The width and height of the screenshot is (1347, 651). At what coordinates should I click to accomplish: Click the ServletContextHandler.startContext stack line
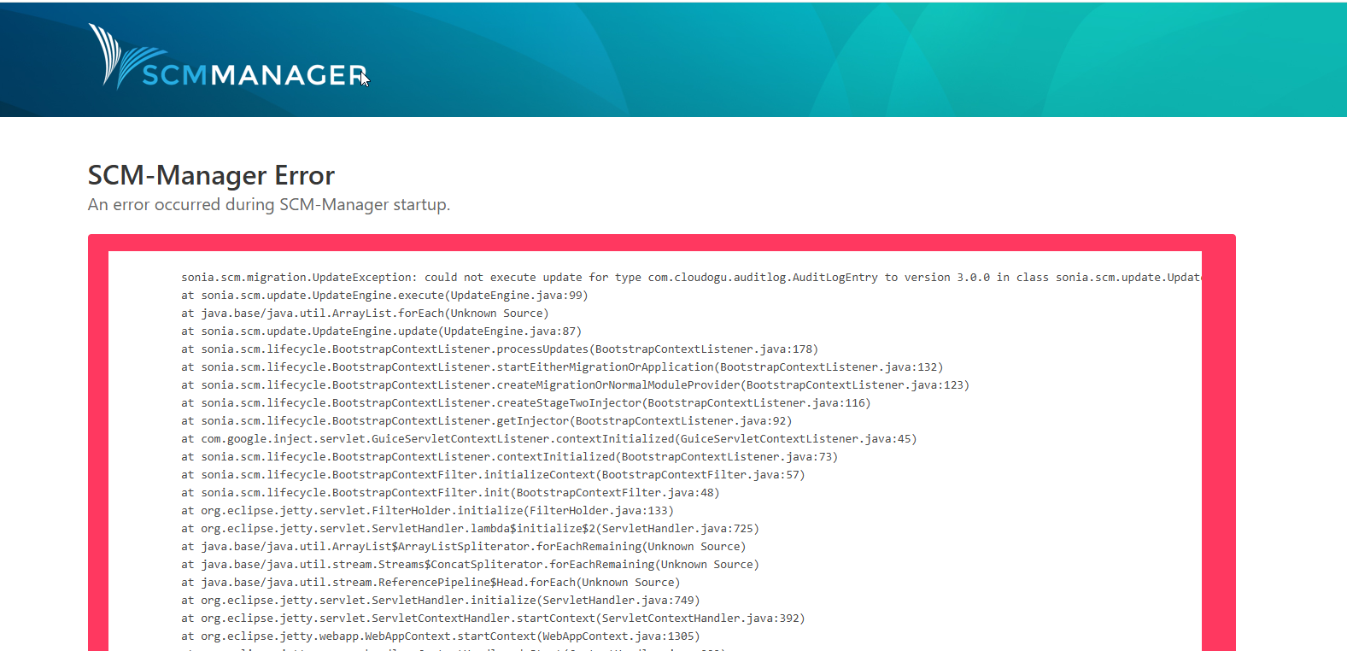pos(493,619)
